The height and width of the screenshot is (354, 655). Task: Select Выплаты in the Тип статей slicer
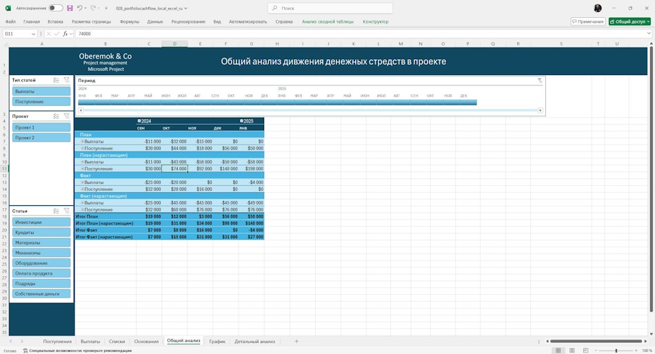(x=41, y=91)
